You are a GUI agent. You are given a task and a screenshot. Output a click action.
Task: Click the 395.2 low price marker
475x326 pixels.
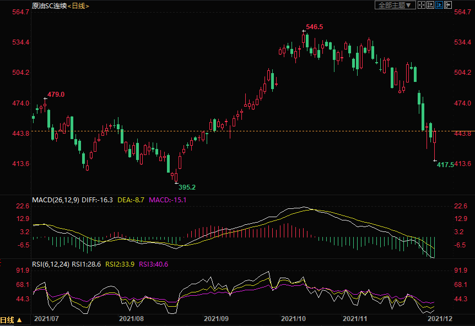(187, 187)
